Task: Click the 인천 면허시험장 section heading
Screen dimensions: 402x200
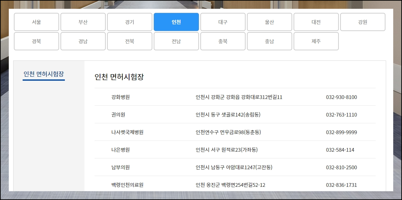Action: tap(119, 77)
